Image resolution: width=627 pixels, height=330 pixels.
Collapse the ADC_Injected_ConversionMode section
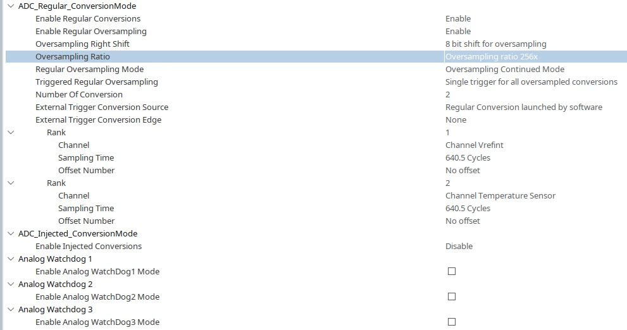tap(11, 233)
